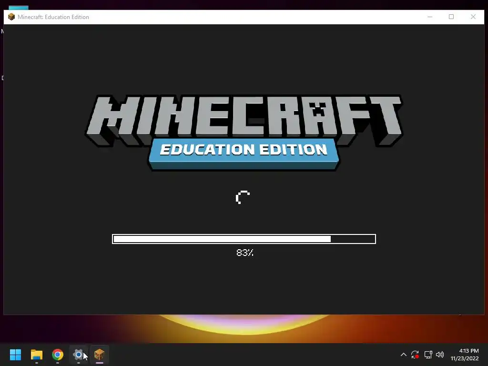488x366 pixels.
Task: Open the clock showing 4:13 PM
Action: [x=469, y=351]
